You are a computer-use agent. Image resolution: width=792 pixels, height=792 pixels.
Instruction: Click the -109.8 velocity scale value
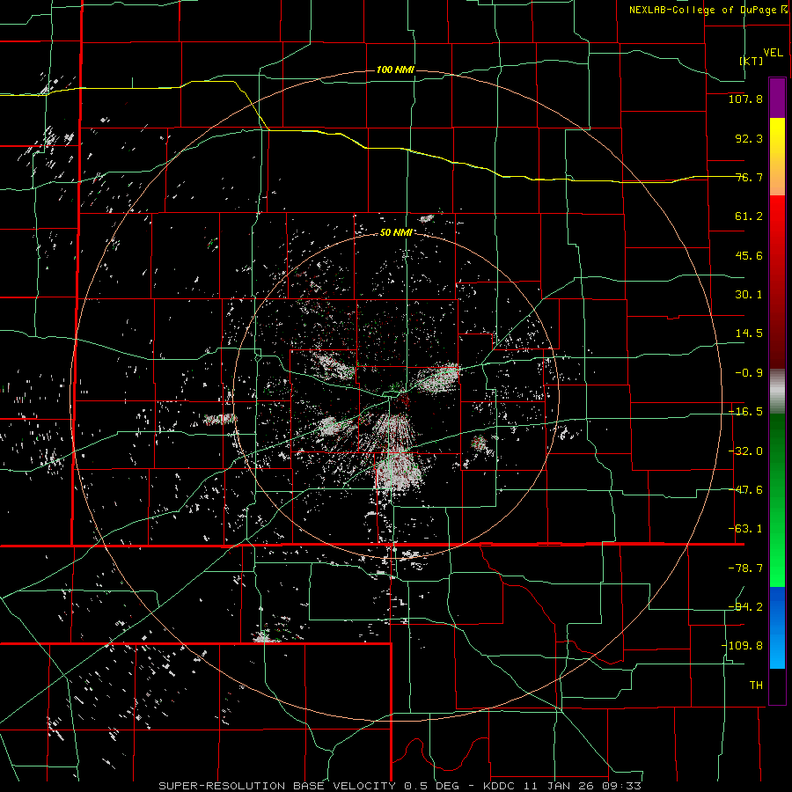[x=742, y=646]
